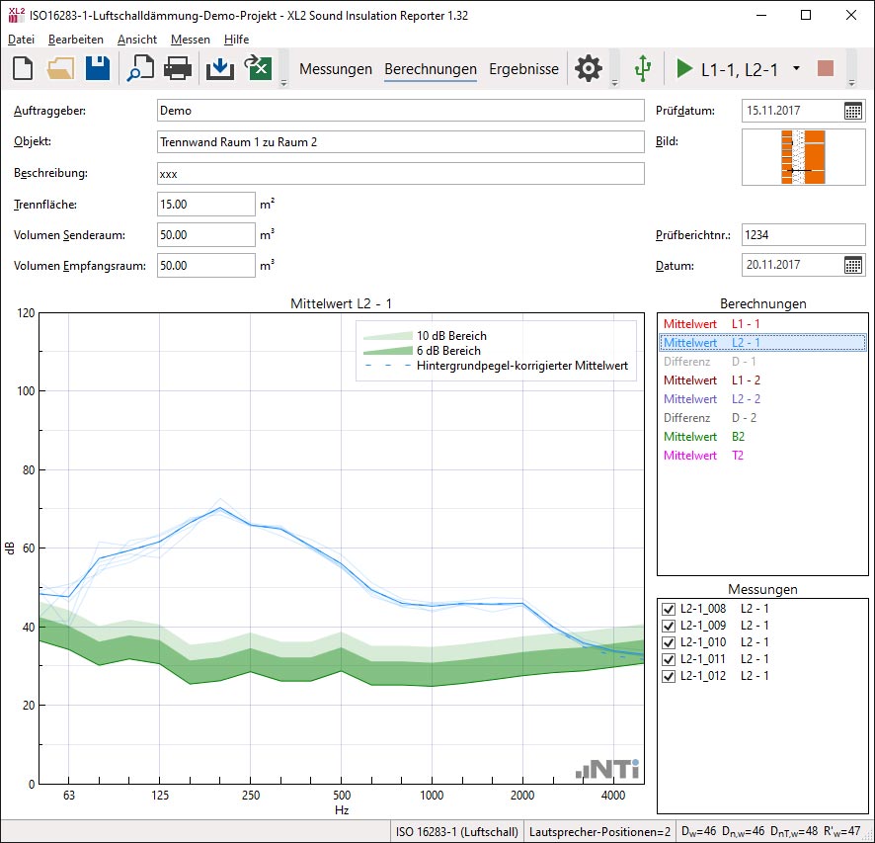875x843 pixels.
Task: Toggle the L2-1_010 measurement checkbox
Action: click(x=669, y=642)
